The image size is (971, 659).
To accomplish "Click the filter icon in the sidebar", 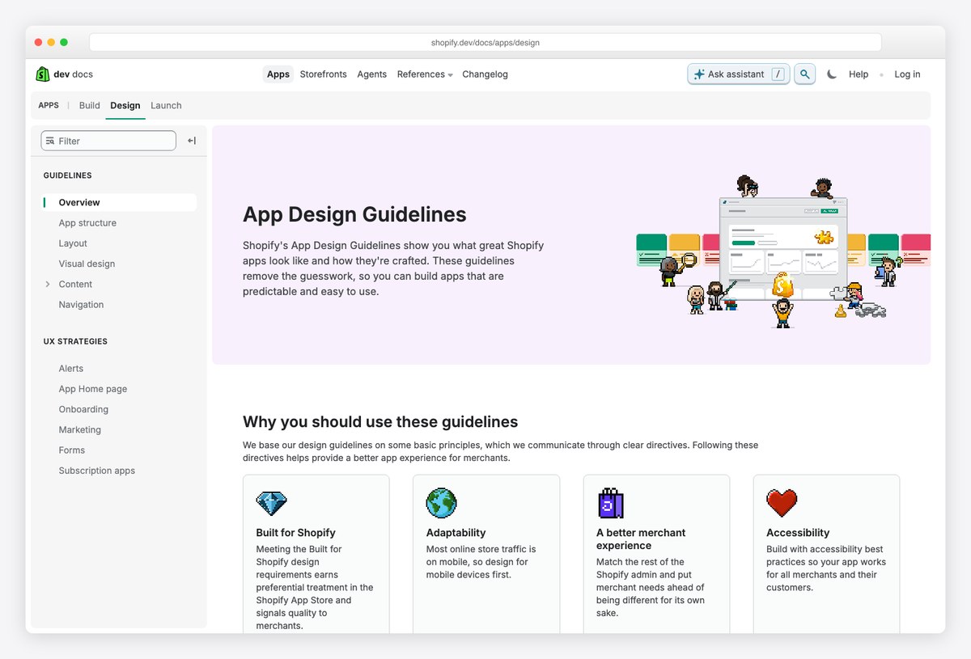I will (50, 141).
